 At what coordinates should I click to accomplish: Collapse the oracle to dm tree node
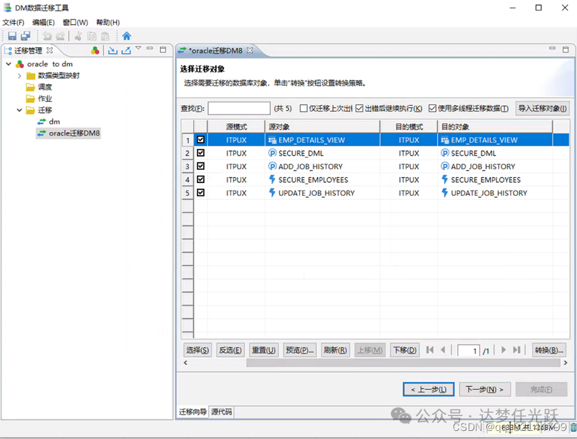9,64
